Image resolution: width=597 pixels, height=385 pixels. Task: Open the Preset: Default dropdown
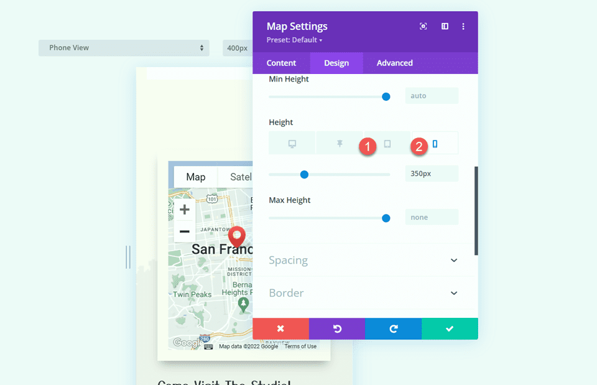[295, 40]
